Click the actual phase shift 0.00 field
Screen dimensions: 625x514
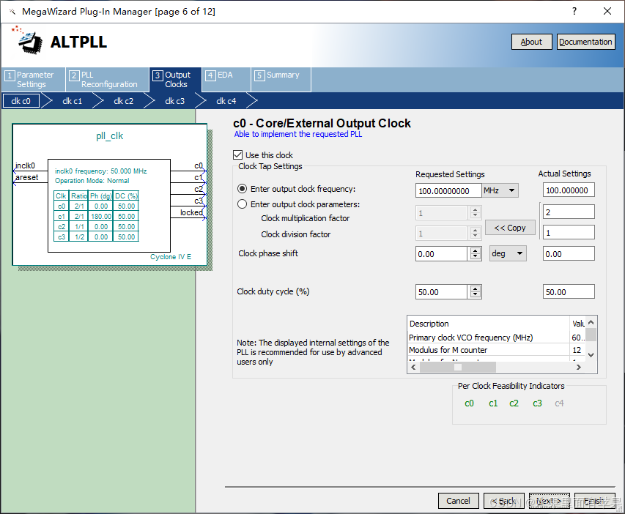[569, 253]
